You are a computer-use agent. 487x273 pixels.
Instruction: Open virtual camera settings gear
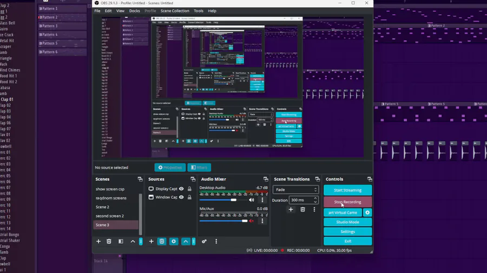tap(367, 213)
